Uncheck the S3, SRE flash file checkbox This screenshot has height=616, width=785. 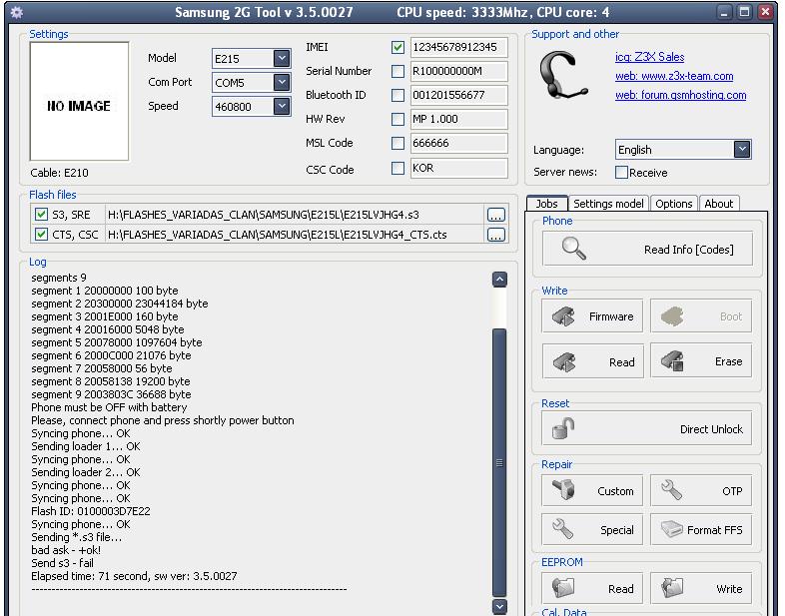pos(41,215)
